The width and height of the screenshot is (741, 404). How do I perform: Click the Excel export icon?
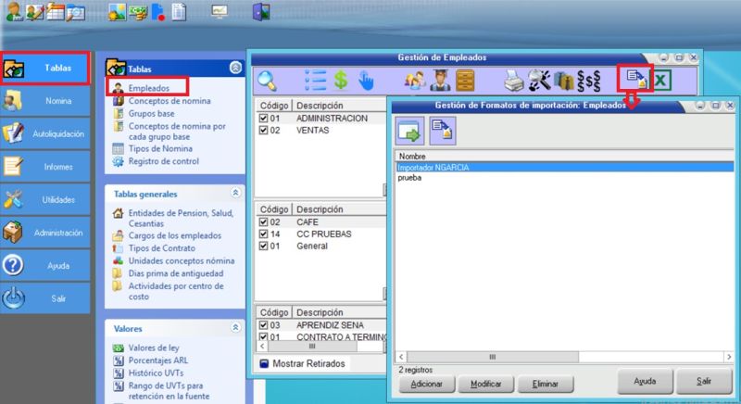click(x=661, y=81)
